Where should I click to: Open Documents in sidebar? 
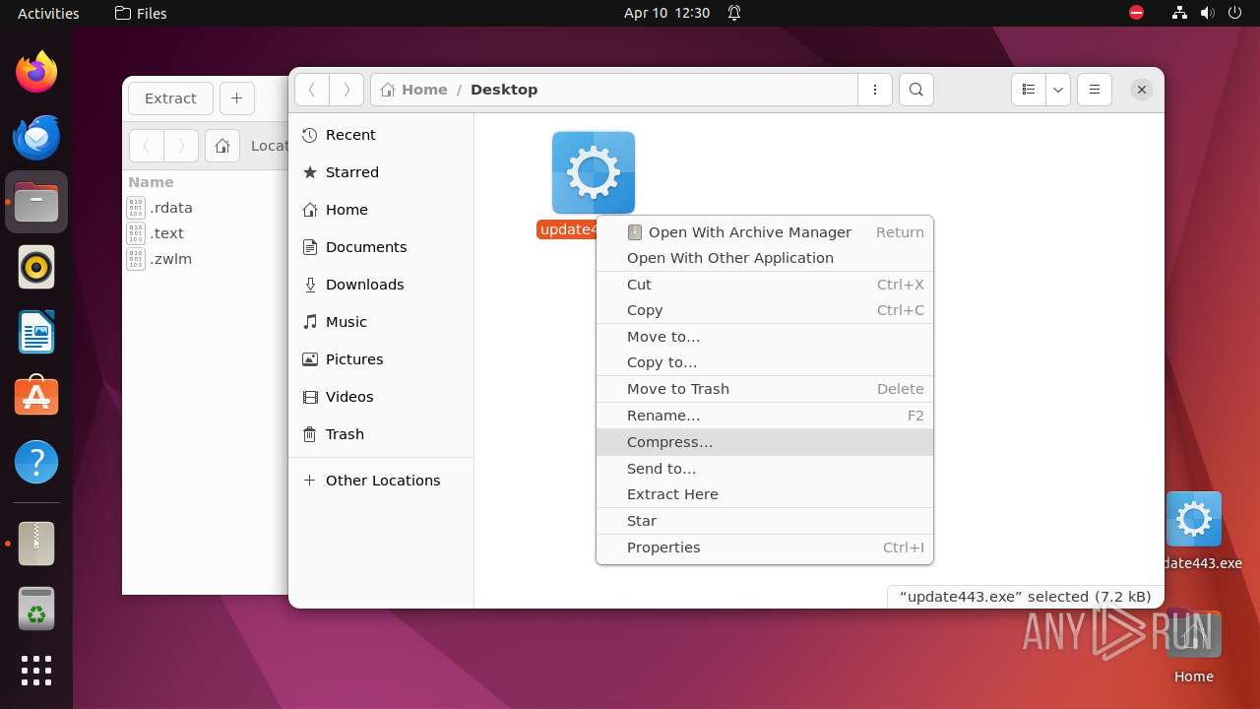pos(381,247)
